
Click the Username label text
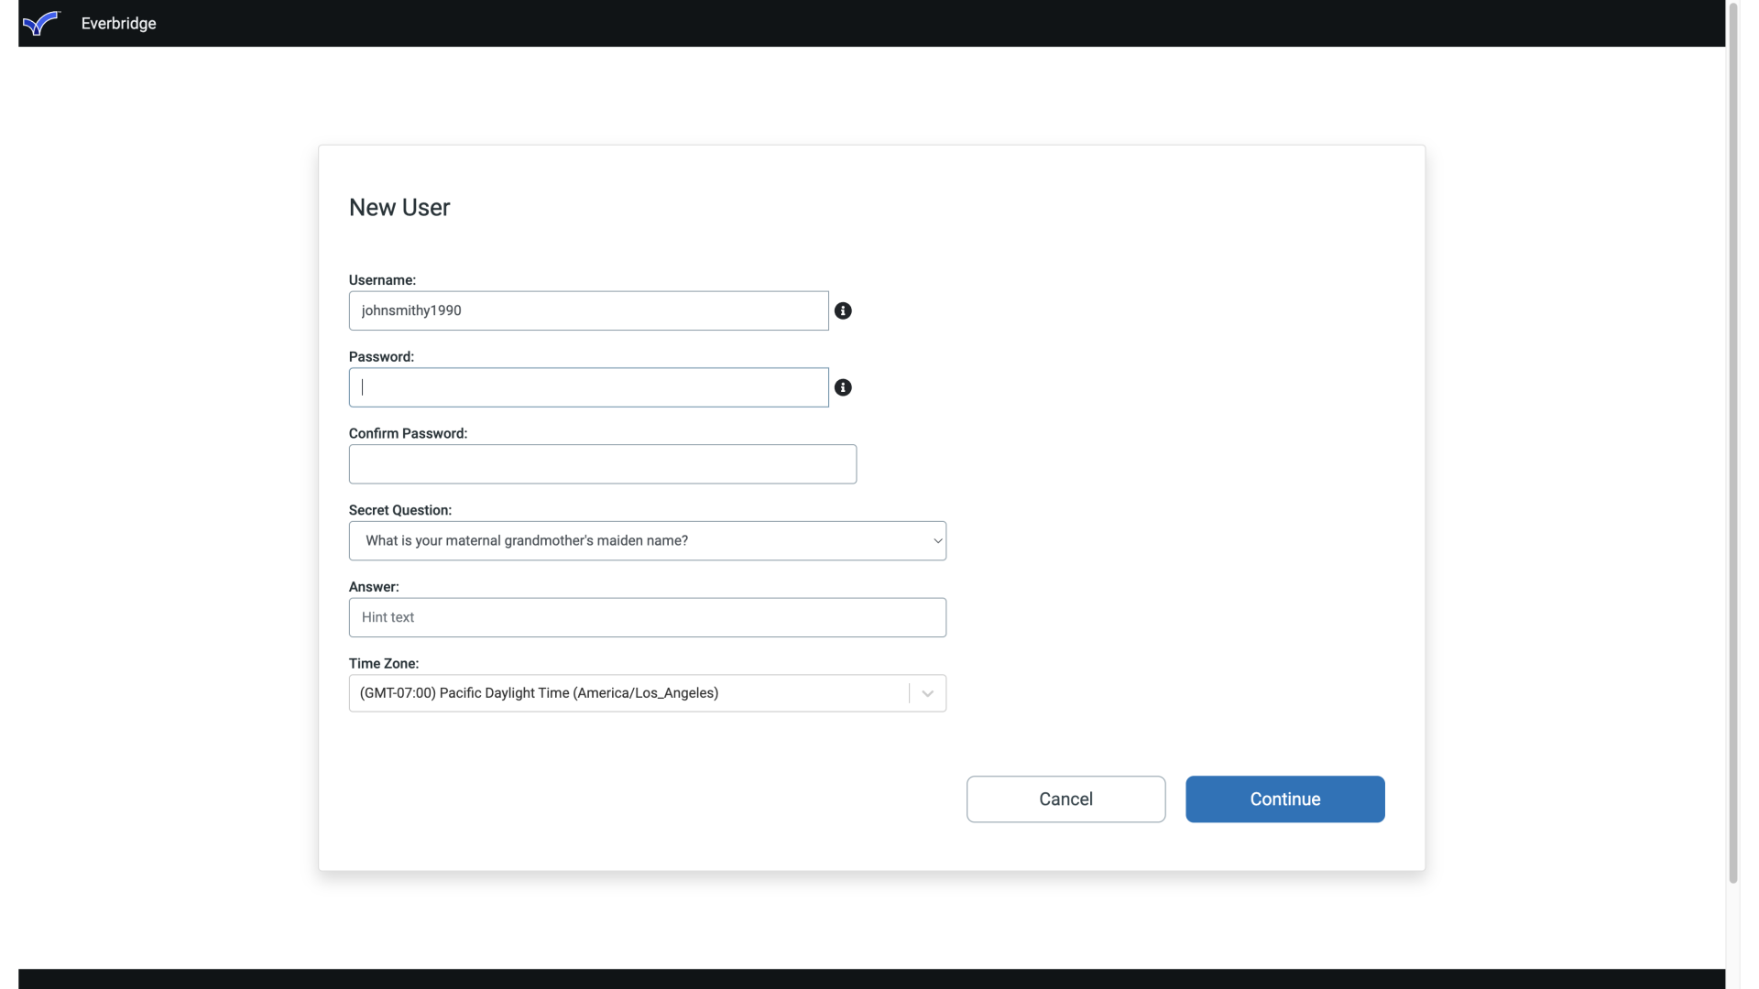coord(382,279)
